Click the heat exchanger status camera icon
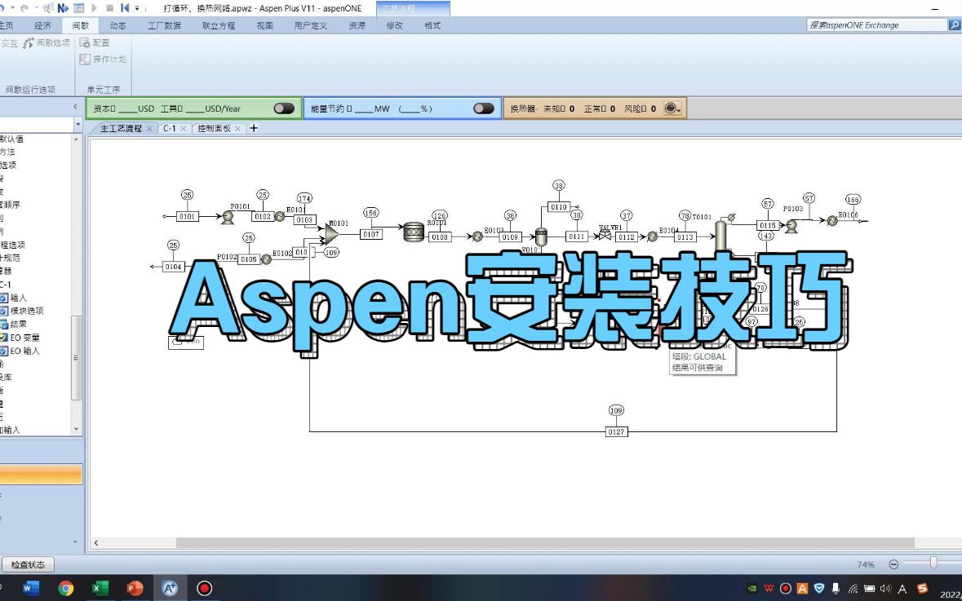The image size is (962, 601). (672, 107)
